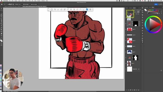This screenshot has height=92, width=163.
Task: Switch to the Properties tab
Action: click(x=146, y=7)
